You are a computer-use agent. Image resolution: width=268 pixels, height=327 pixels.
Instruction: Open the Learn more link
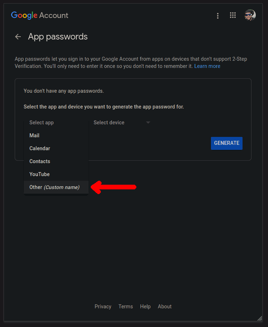tap(207, 66)
